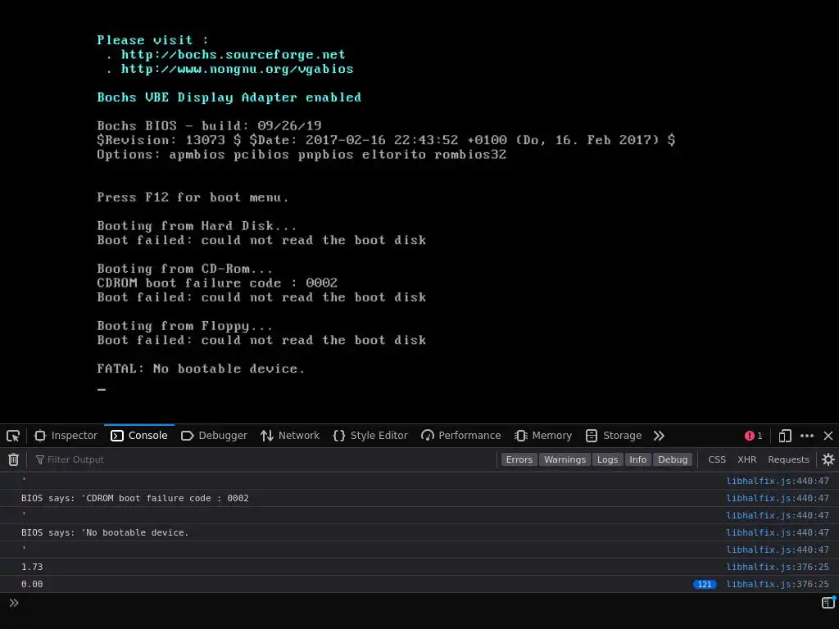The width and height of the screenshot is (839, 629).
Task: Click 'Press F12 for boot menu.' text
Action: tap(193, 197)
